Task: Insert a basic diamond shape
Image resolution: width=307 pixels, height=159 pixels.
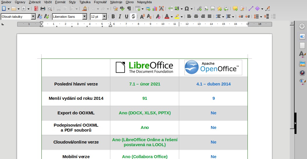Action: click(257, 9)
